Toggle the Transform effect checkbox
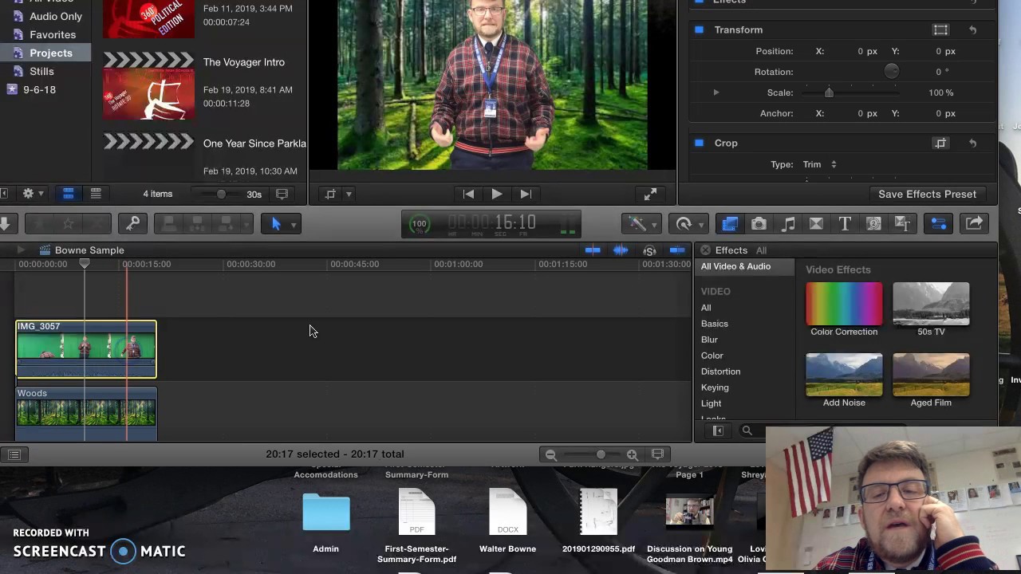The height and width of the screenshot is (574, 1021). [699, 29]
